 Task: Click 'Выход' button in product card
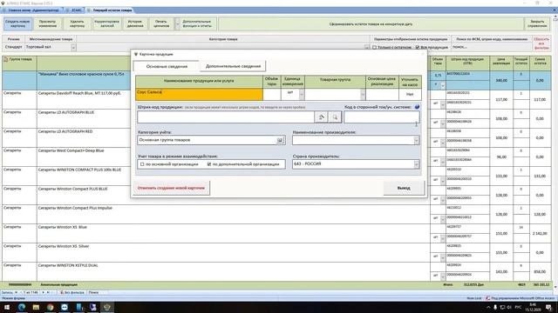click(404, 188)
